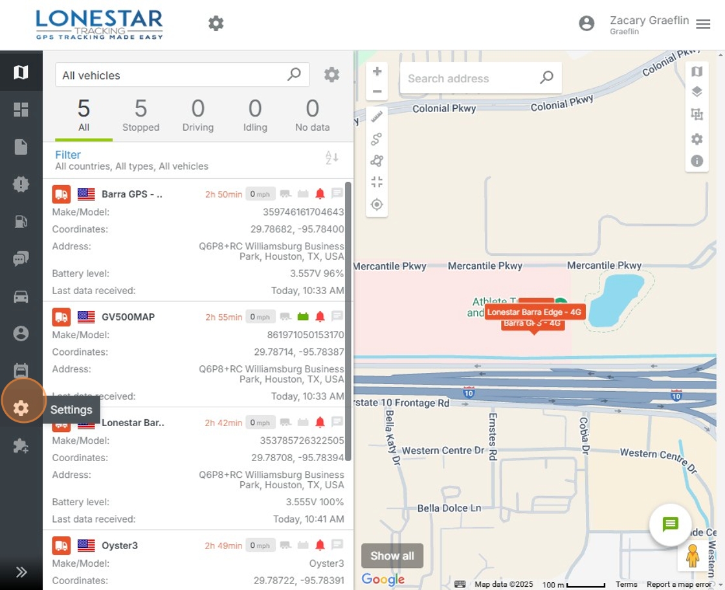Click the alert bell on GV500MAP row

tap(320, 317)
